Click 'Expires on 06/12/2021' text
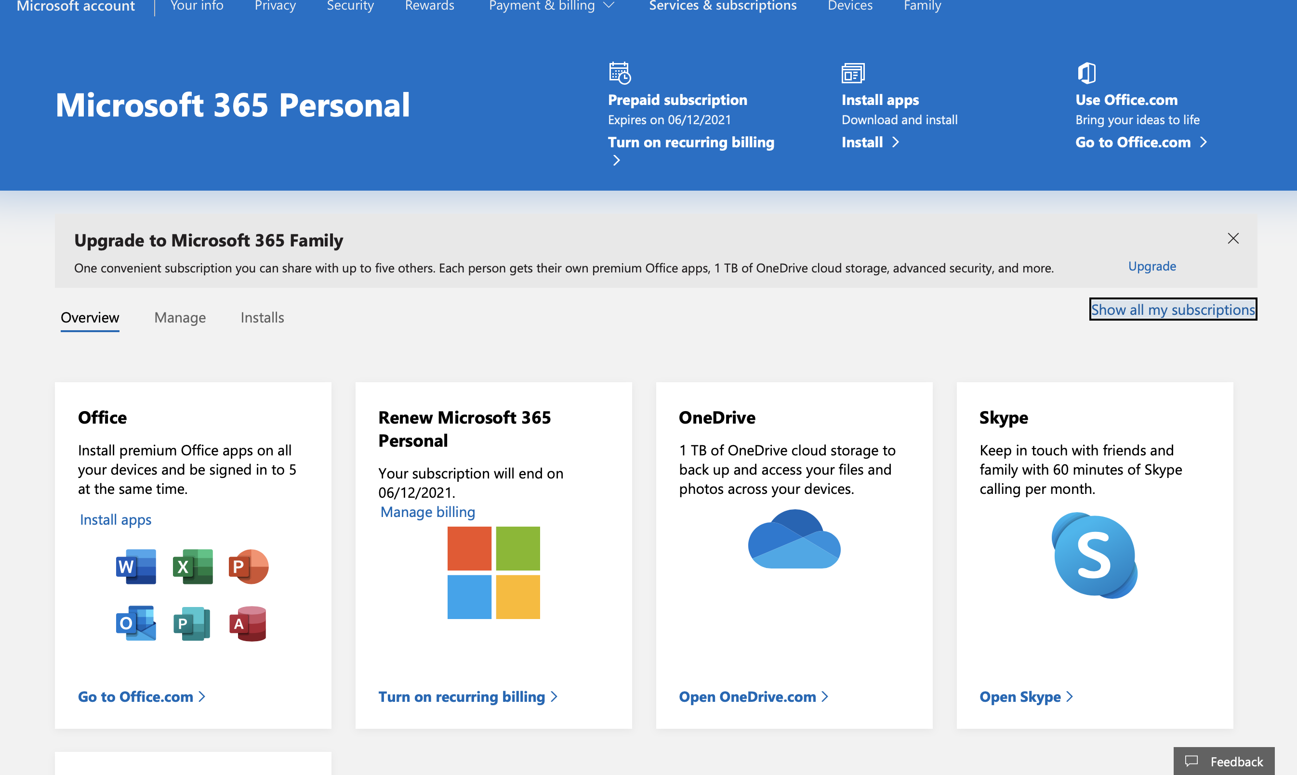Image resolution: width=1297 pixels, height=775 pixels. coord(669,119)
